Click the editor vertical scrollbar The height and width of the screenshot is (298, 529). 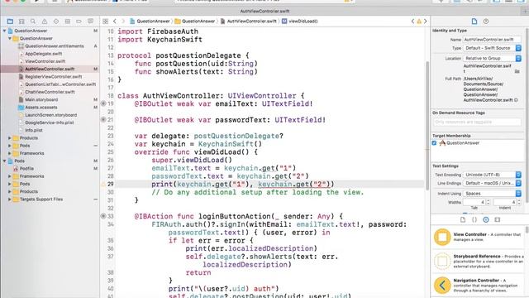(x=427, y=126)
